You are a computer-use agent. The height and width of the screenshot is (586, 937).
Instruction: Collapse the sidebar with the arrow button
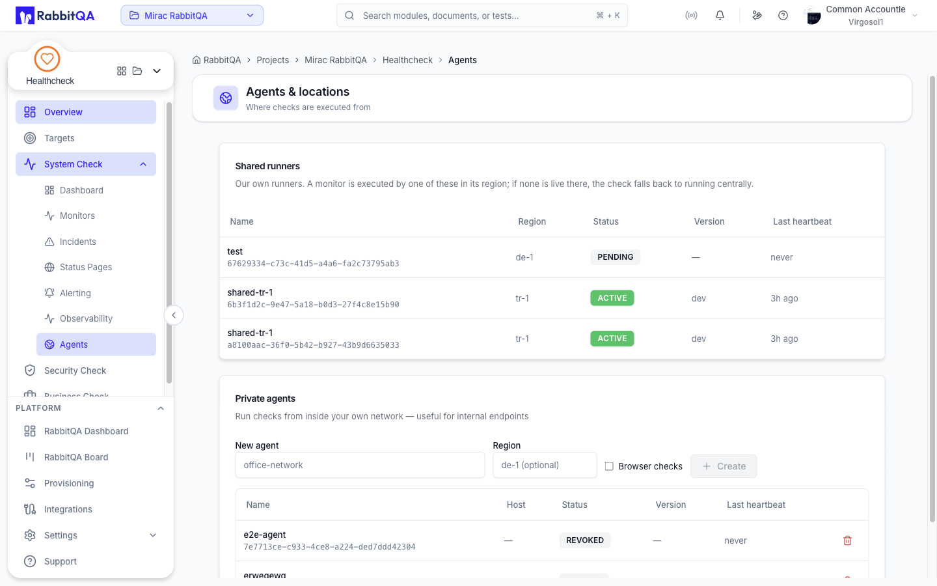tap(174, 315)
